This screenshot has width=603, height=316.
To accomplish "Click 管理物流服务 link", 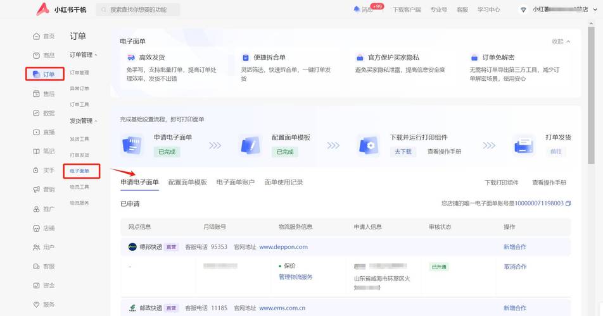I will (295, 277).
